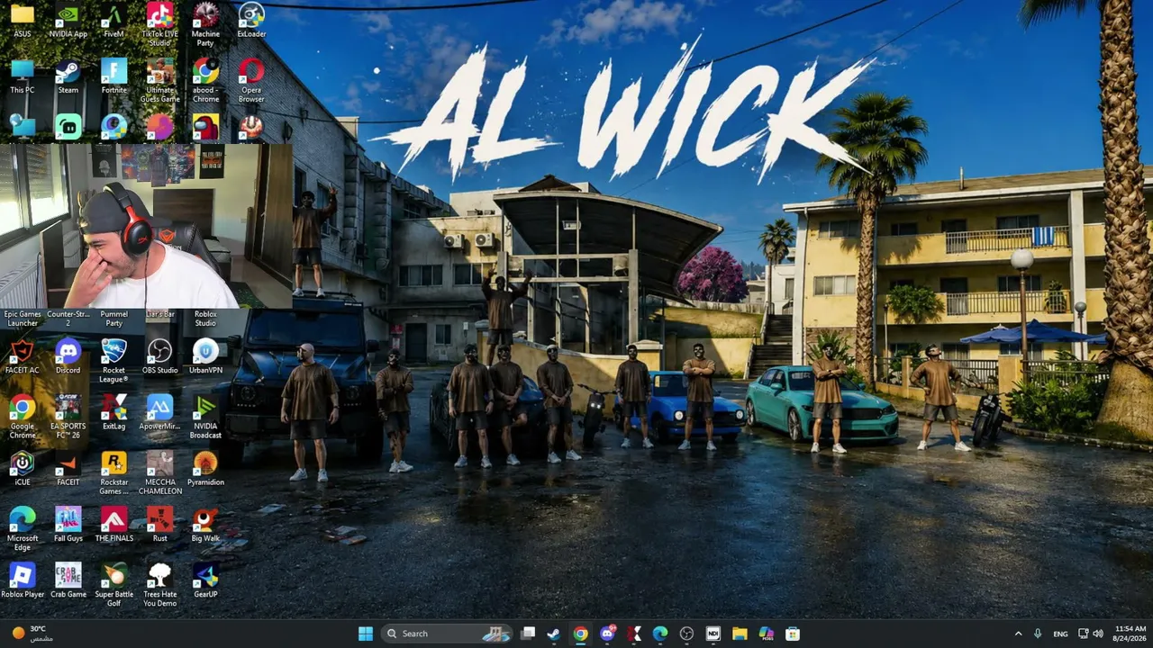Select the Crab Game desktop shortcut

point(68,580)
